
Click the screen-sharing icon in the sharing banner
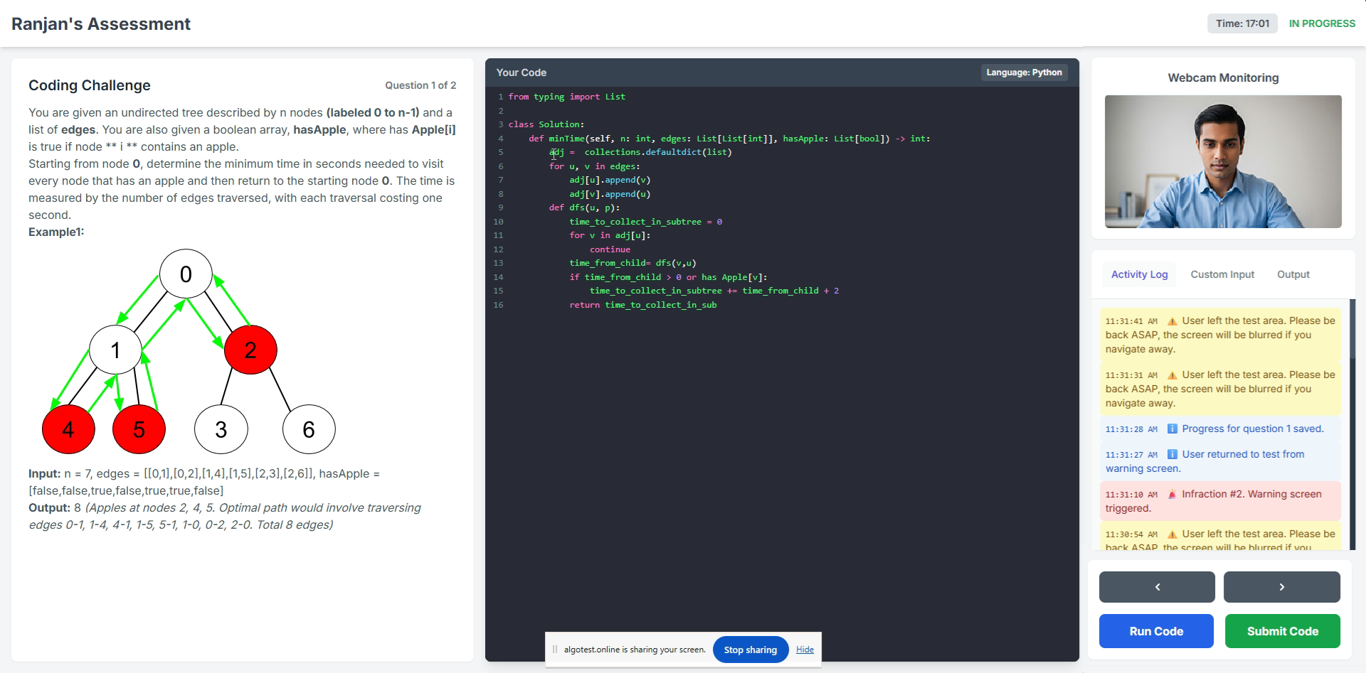pos(554,649)
